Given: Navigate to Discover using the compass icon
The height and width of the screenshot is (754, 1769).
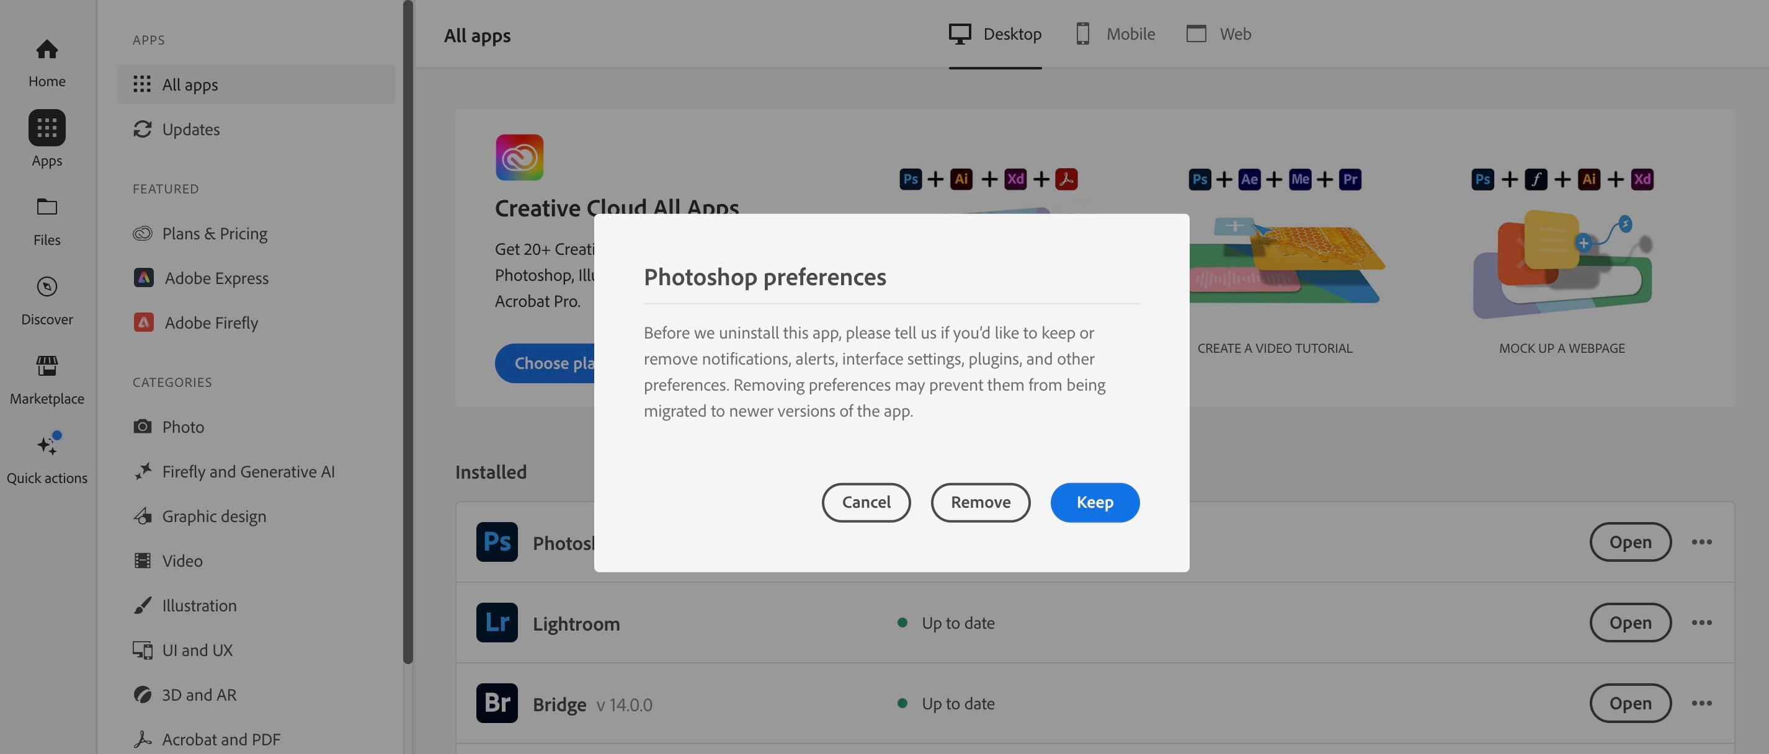Looking at the screenshot, I should (x=46, y=287).
